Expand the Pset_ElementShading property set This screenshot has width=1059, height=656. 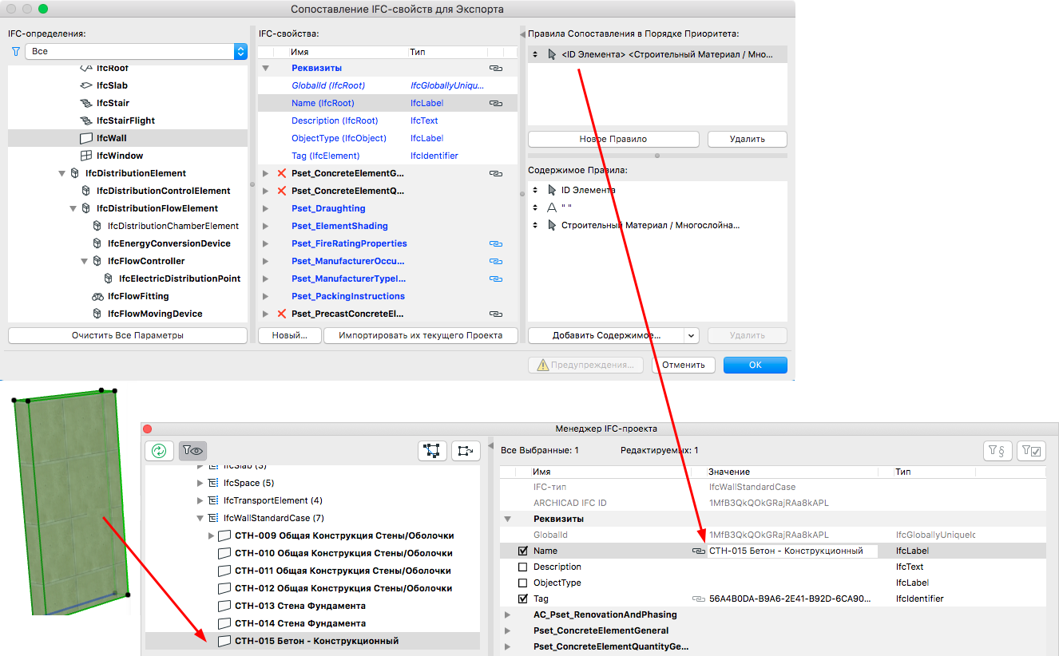point(266,226)
